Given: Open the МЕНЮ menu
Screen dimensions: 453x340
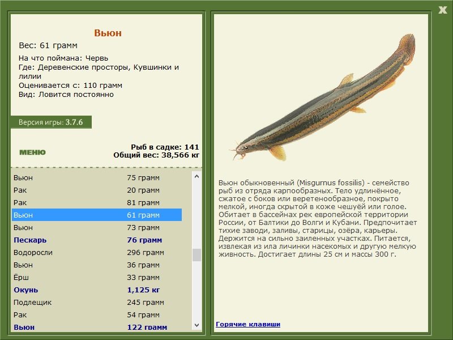Looking at the screenshot, I should click(x=32, y=152).
